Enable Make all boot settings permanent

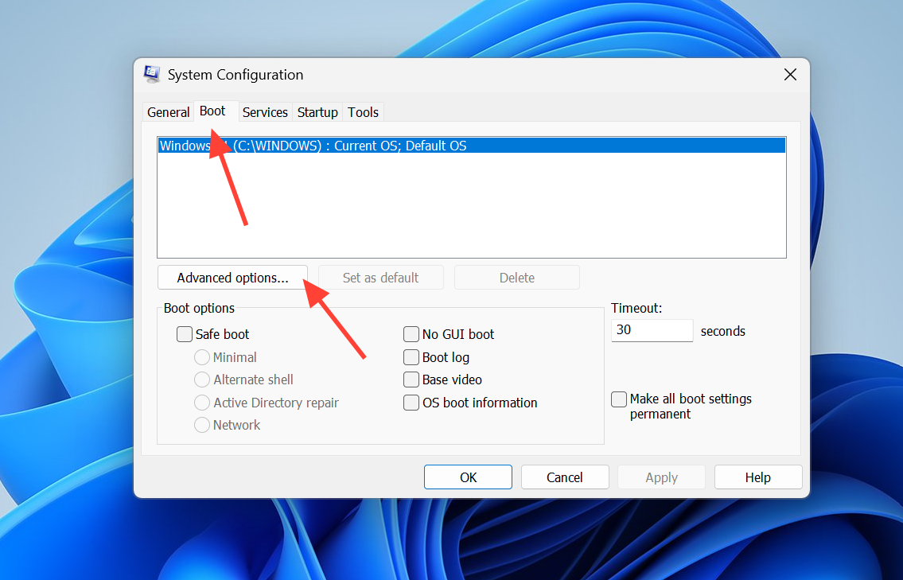618,399
